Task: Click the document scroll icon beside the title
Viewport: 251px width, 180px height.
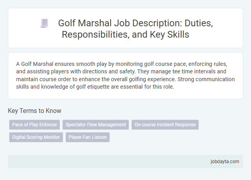Action: [x=44, y=24]
